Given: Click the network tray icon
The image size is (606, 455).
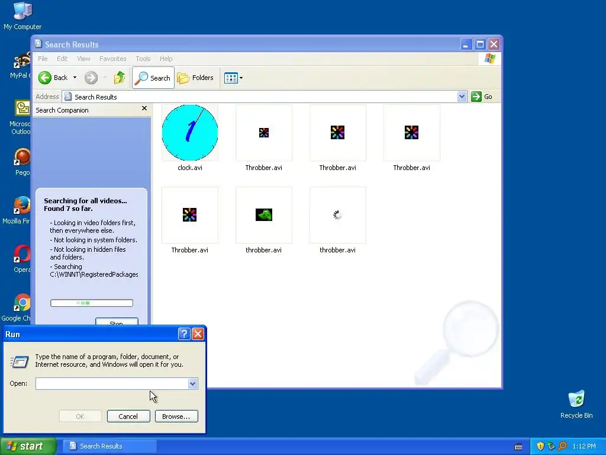Looking at the screenshot, I should 552,446.
